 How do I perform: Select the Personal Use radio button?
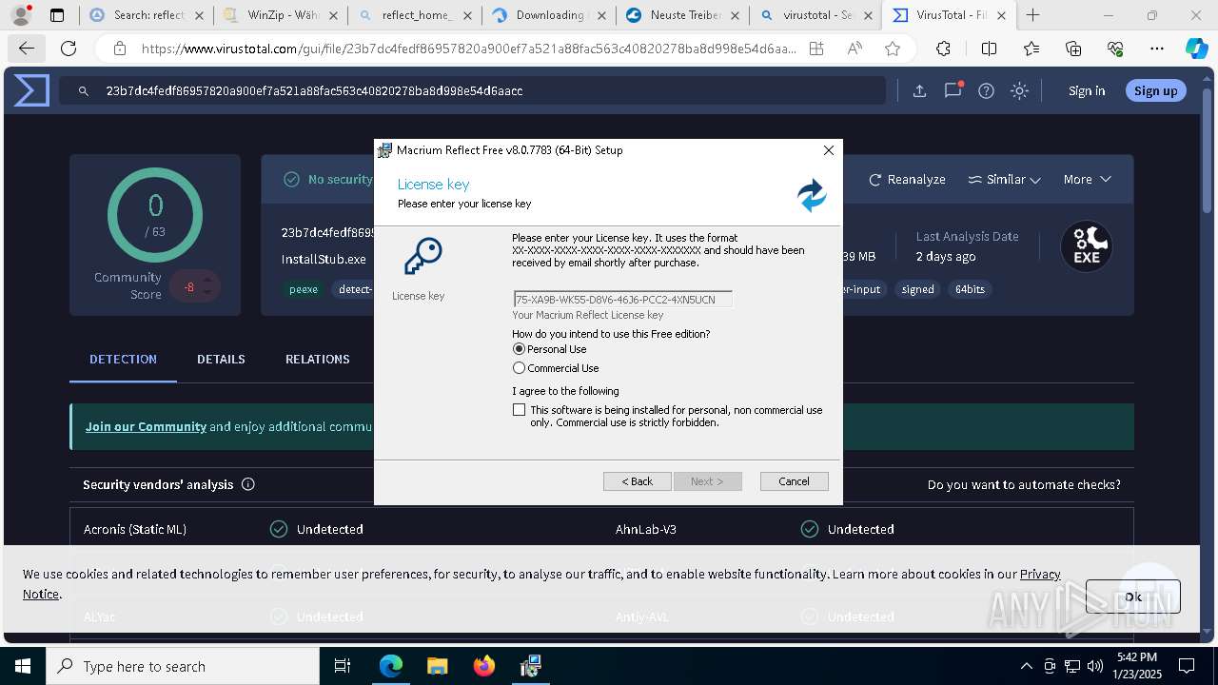[519, 349]
